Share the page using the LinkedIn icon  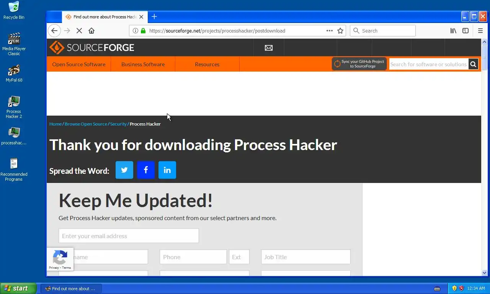coord(167,170)
